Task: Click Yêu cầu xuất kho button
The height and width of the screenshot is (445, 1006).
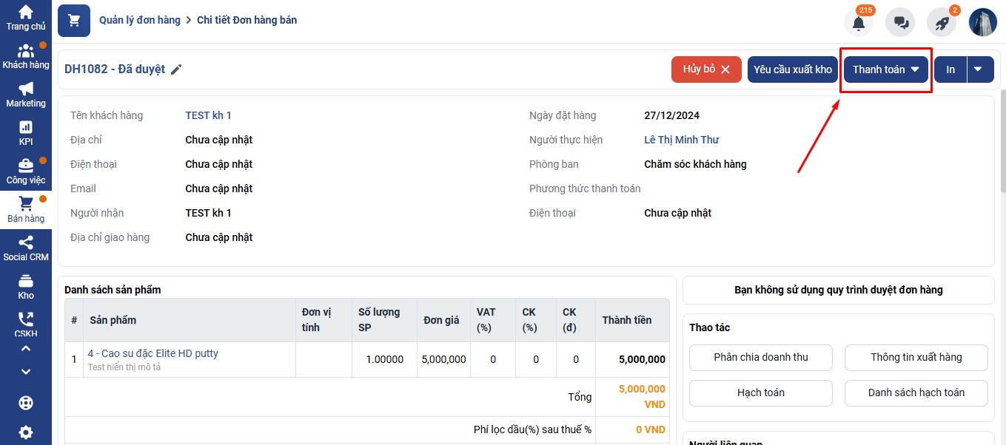Action: 792,69
